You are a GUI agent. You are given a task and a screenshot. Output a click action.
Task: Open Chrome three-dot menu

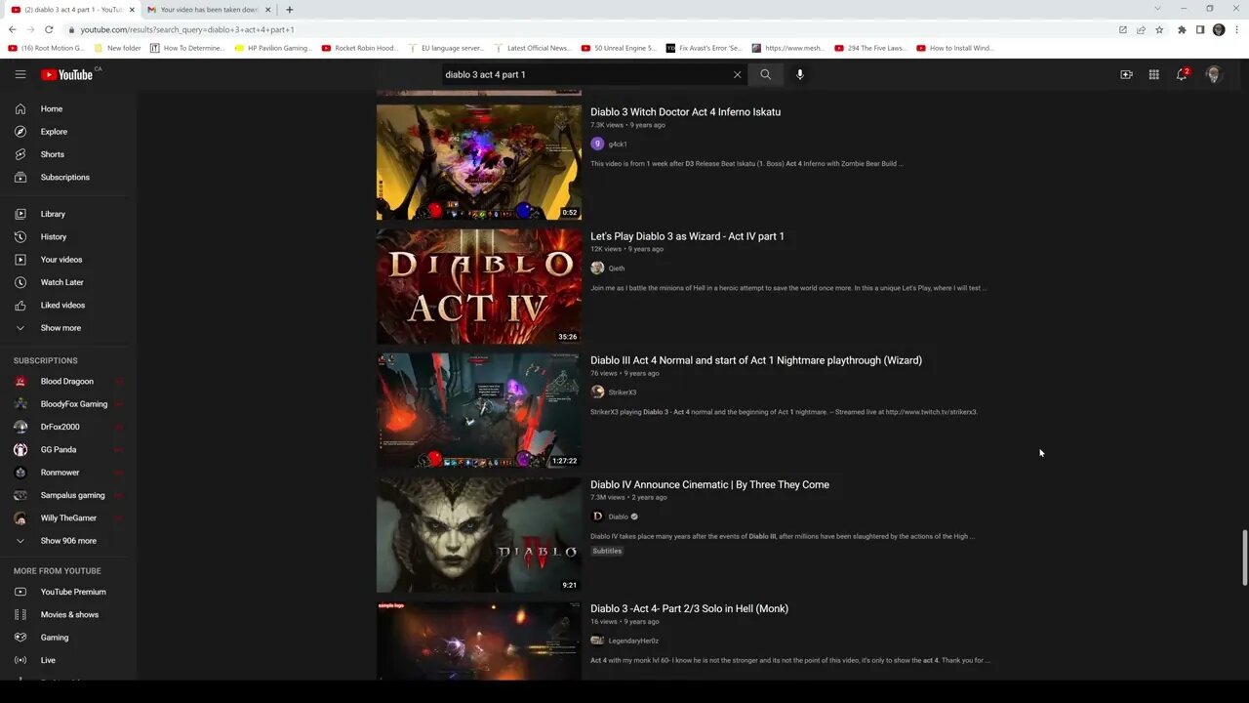pyautogui.click(x=1236, y=30)
